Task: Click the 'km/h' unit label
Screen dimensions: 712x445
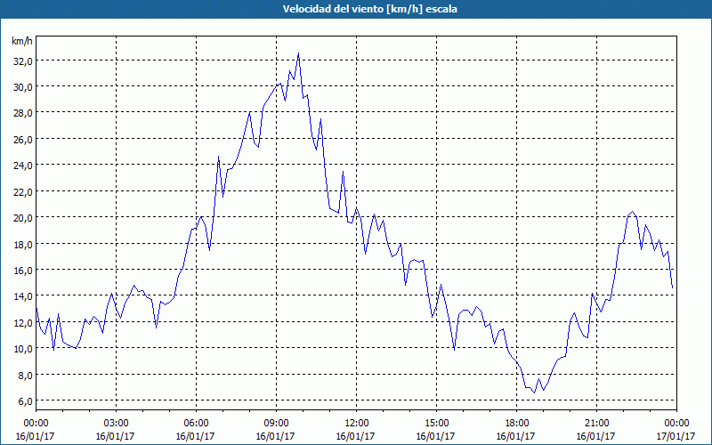Action: point(22,41)
